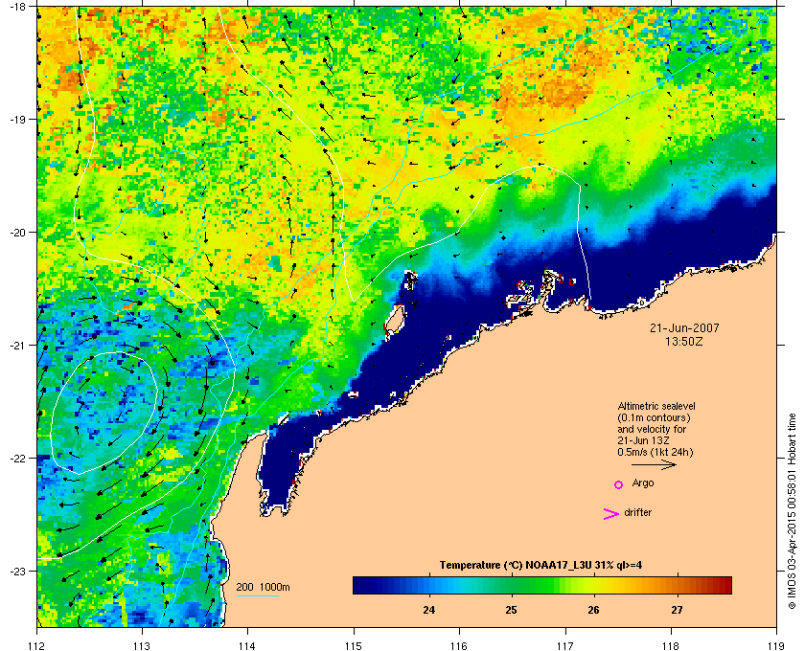805x651 pixels.
Task: Click the '116' longitude axis label
Action: [x=459, y=646]
